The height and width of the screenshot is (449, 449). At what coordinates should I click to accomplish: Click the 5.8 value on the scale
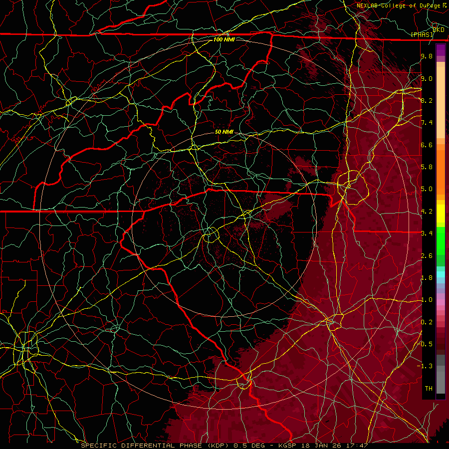coord(427,167)
